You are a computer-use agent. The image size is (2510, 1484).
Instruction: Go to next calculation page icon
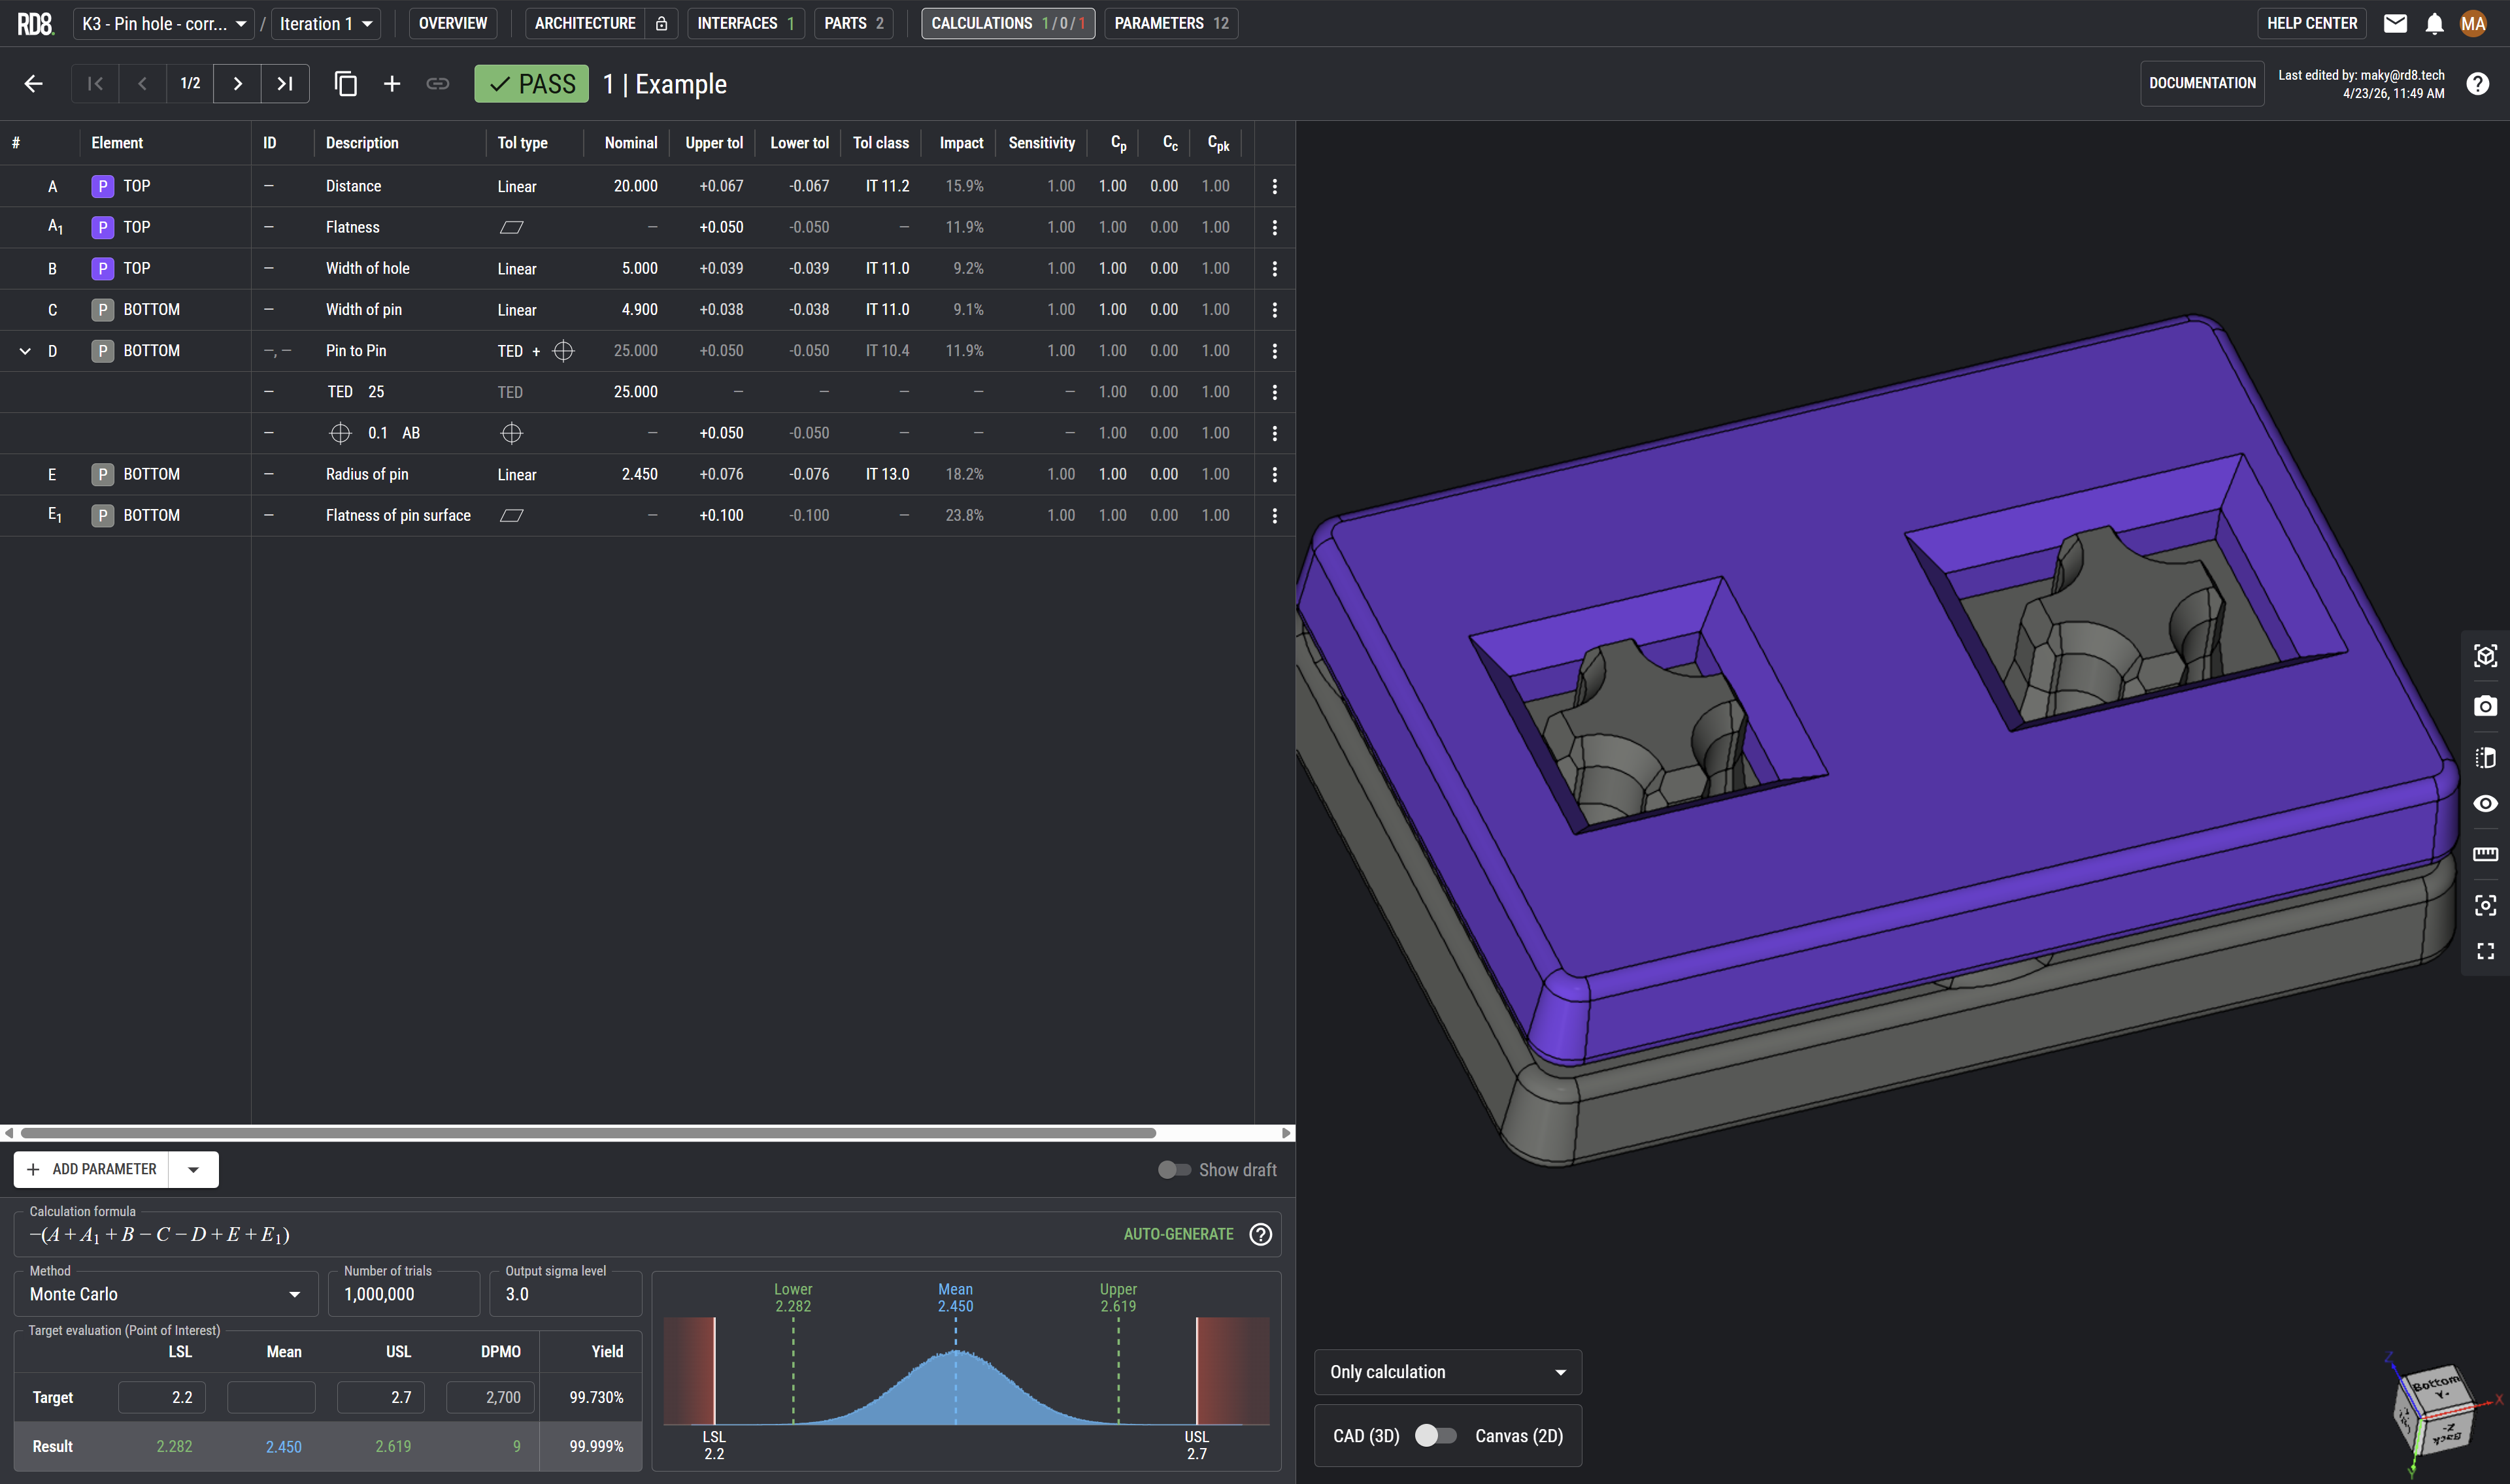click(237, 84)
